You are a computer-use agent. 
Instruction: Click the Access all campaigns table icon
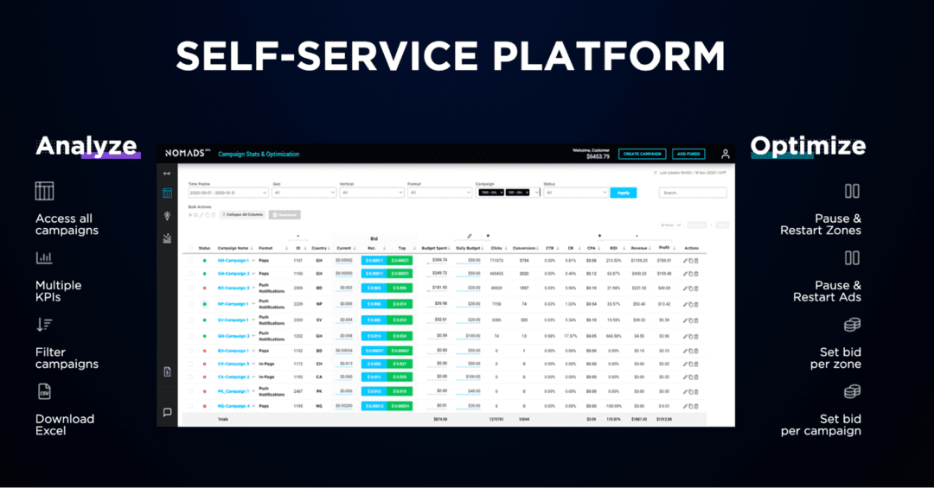pyautogui.click(x=45, y=191)
